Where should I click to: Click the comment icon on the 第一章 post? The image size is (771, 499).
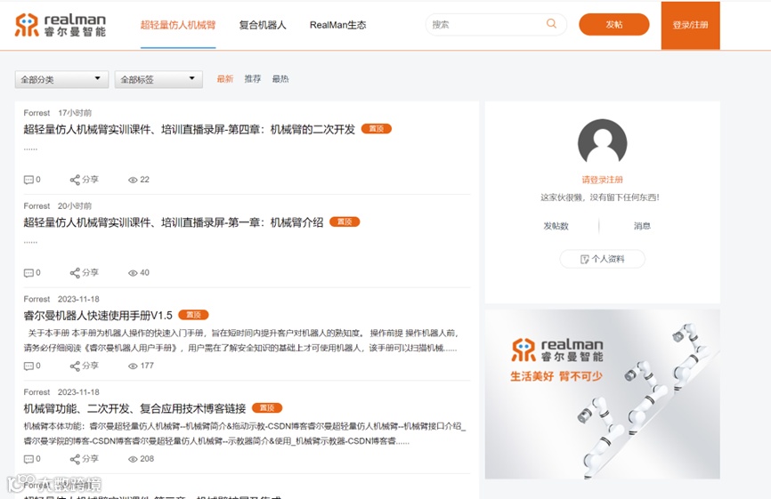pyautogui.click(x=28, y=273)
